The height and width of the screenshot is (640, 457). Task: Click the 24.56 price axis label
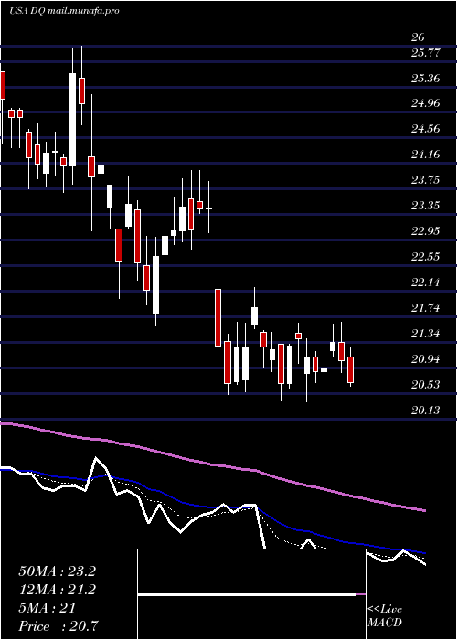pyautogui.click(x=427, y=129)
